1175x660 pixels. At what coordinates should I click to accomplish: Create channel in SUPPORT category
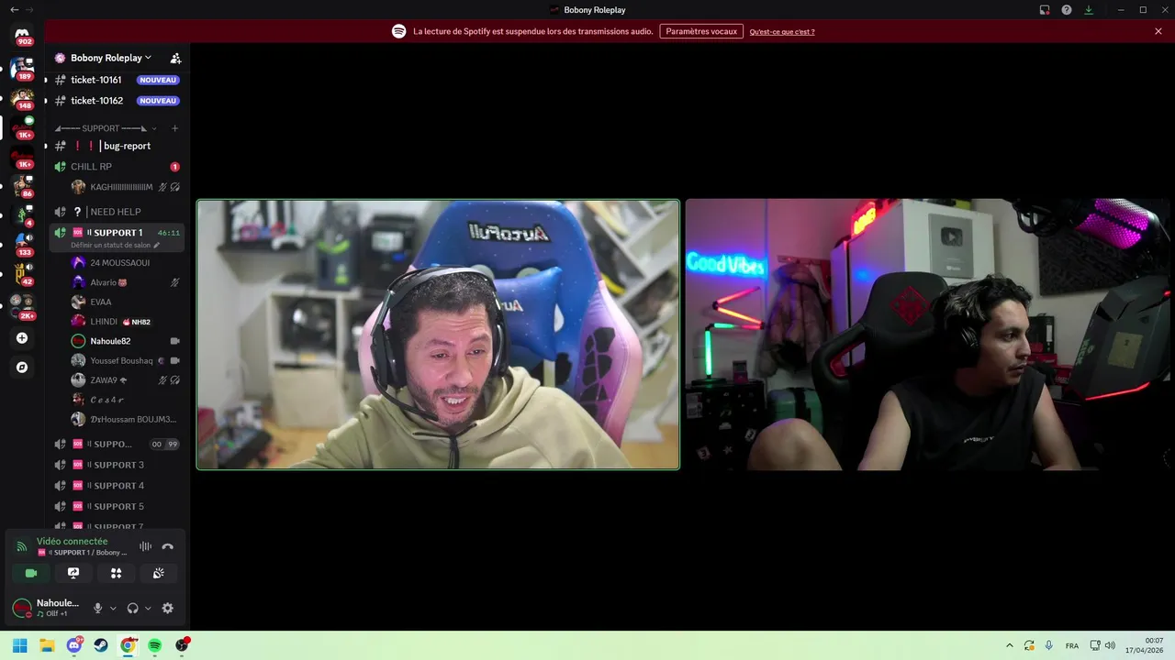[175, 128]
